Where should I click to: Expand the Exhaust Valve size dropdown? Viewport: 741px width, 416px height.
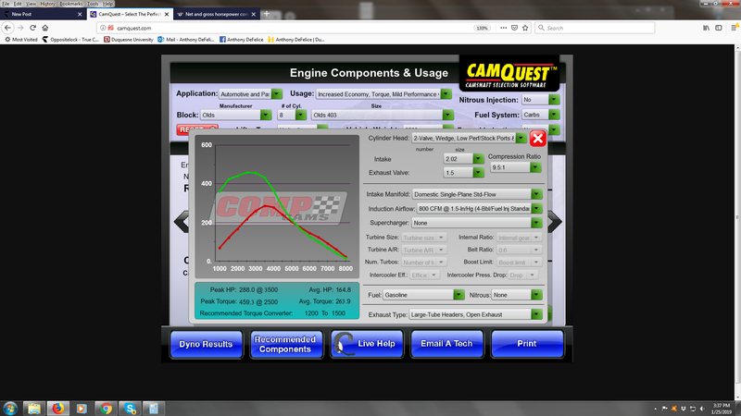(478, 173)
